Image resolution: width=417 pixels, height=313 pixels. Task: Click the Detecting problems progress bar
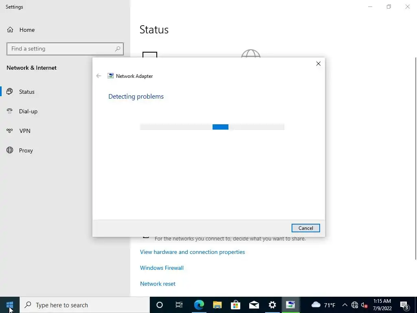click(212, 127)
